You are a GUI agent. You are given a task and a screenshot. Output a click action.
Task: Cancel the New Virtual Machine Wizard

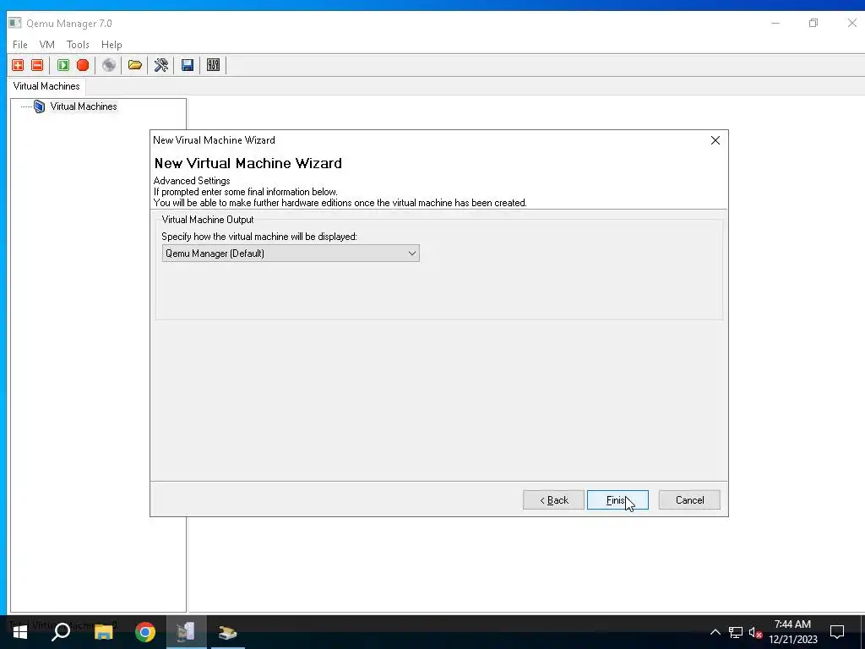(x=689, y=500)
